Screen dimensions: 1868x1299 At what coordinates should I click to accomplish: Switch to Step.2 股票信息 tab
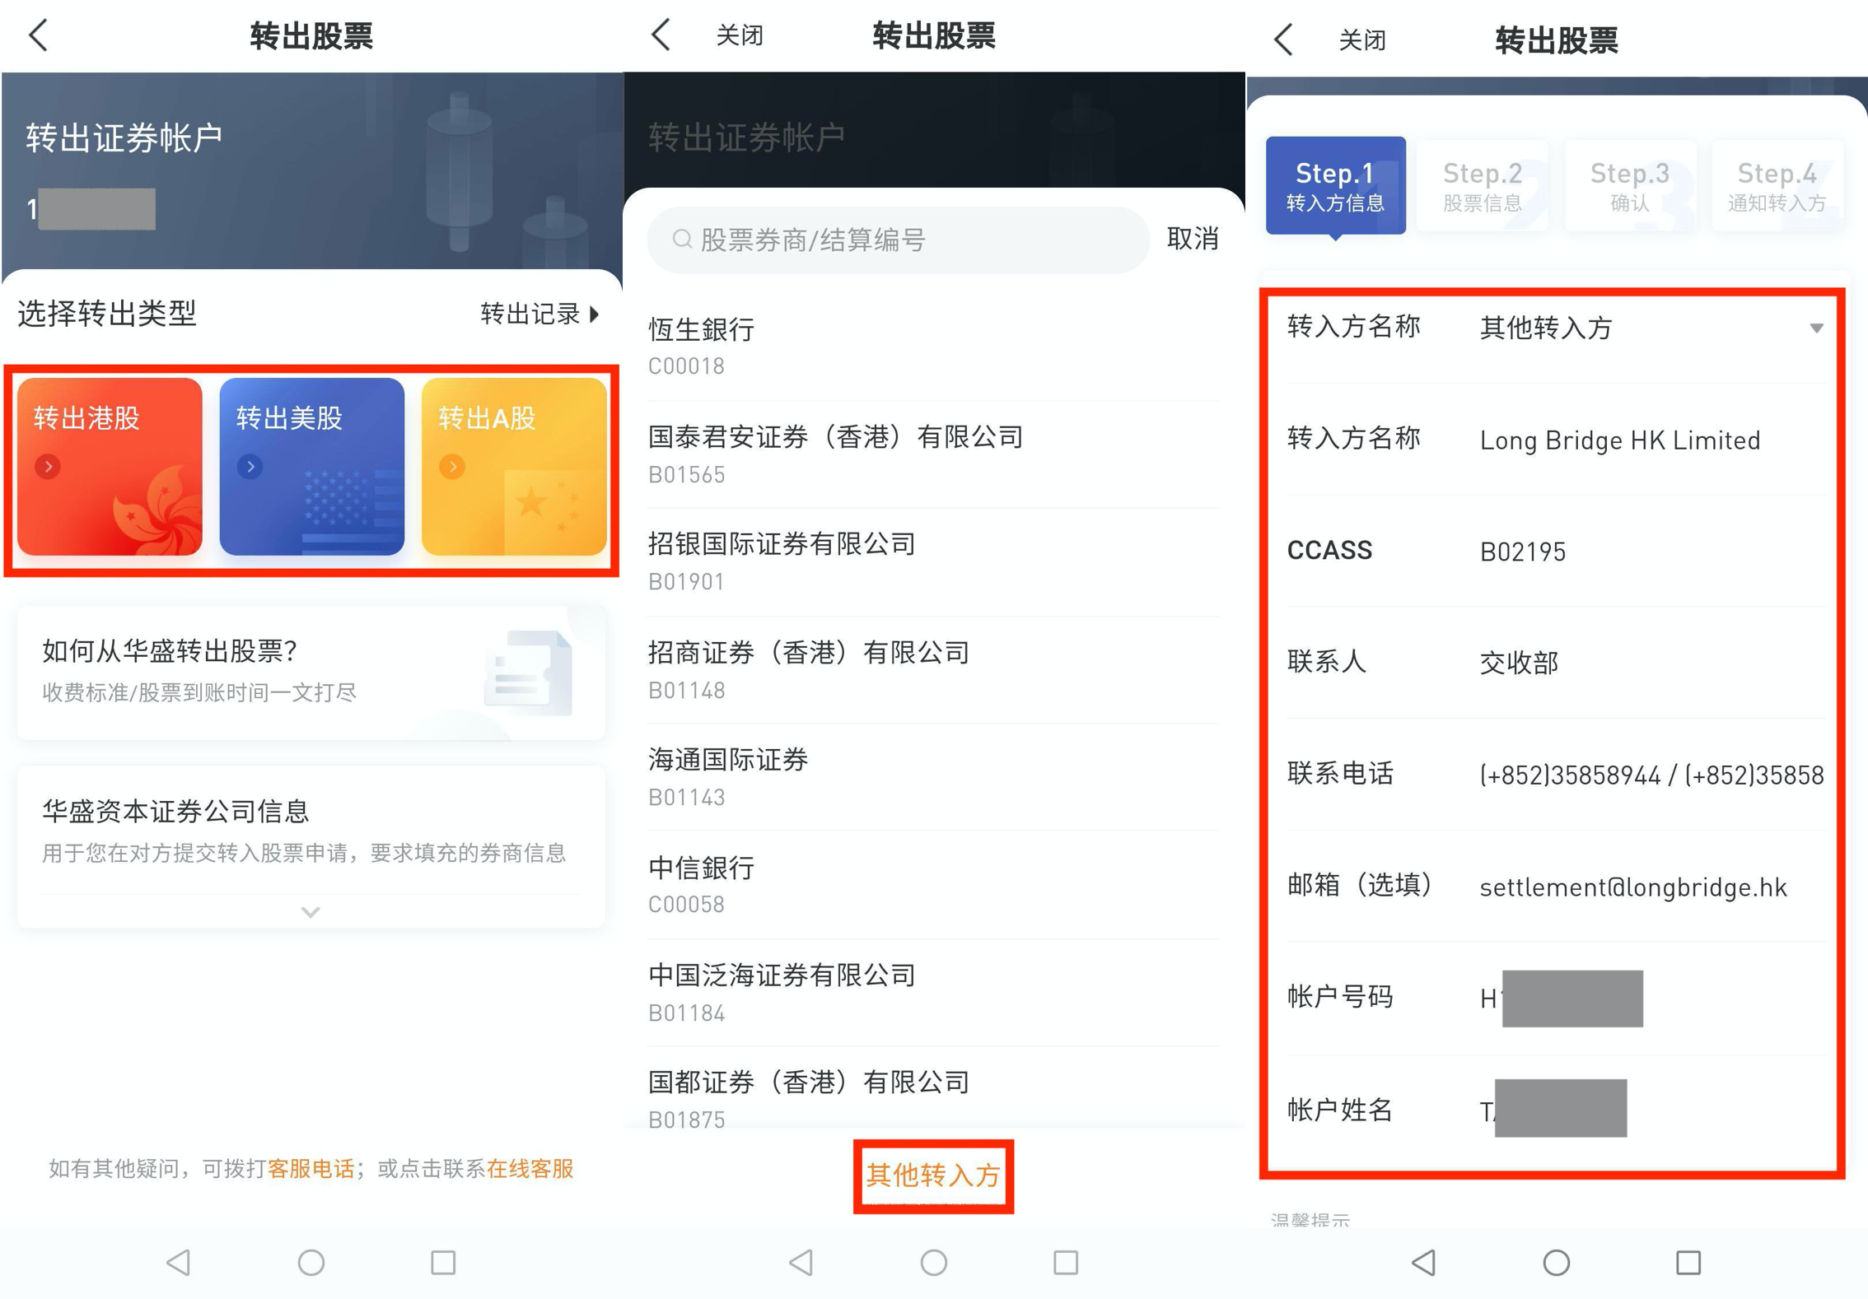click(1483, 186)
